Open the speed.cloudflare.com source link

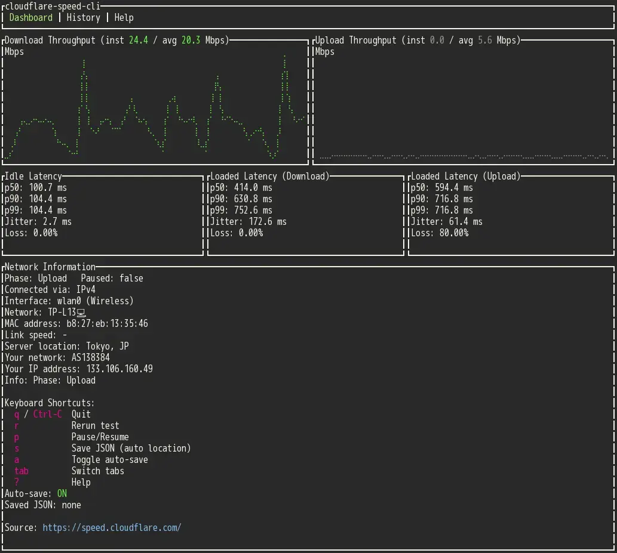(112, 527)
